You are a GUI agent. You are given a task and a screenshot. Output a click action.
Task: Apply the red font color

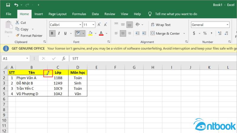tap(101, 33)
